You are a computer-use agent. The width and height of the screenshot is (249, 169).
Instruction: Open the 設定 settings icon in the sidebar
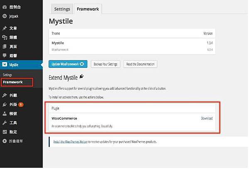point(4,132)
